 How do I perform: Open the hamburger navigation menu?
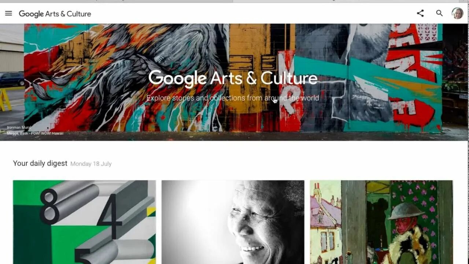click(x=8, y=14)
